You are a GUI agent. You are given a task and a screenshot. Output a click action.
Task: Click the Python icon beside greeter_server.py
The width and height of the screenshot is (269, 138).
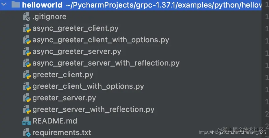27,98
